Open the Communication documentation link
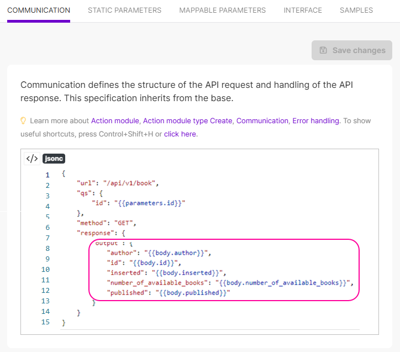Viewport: 400px width, 352px height. pyautogui.click(x=262, y=120)
